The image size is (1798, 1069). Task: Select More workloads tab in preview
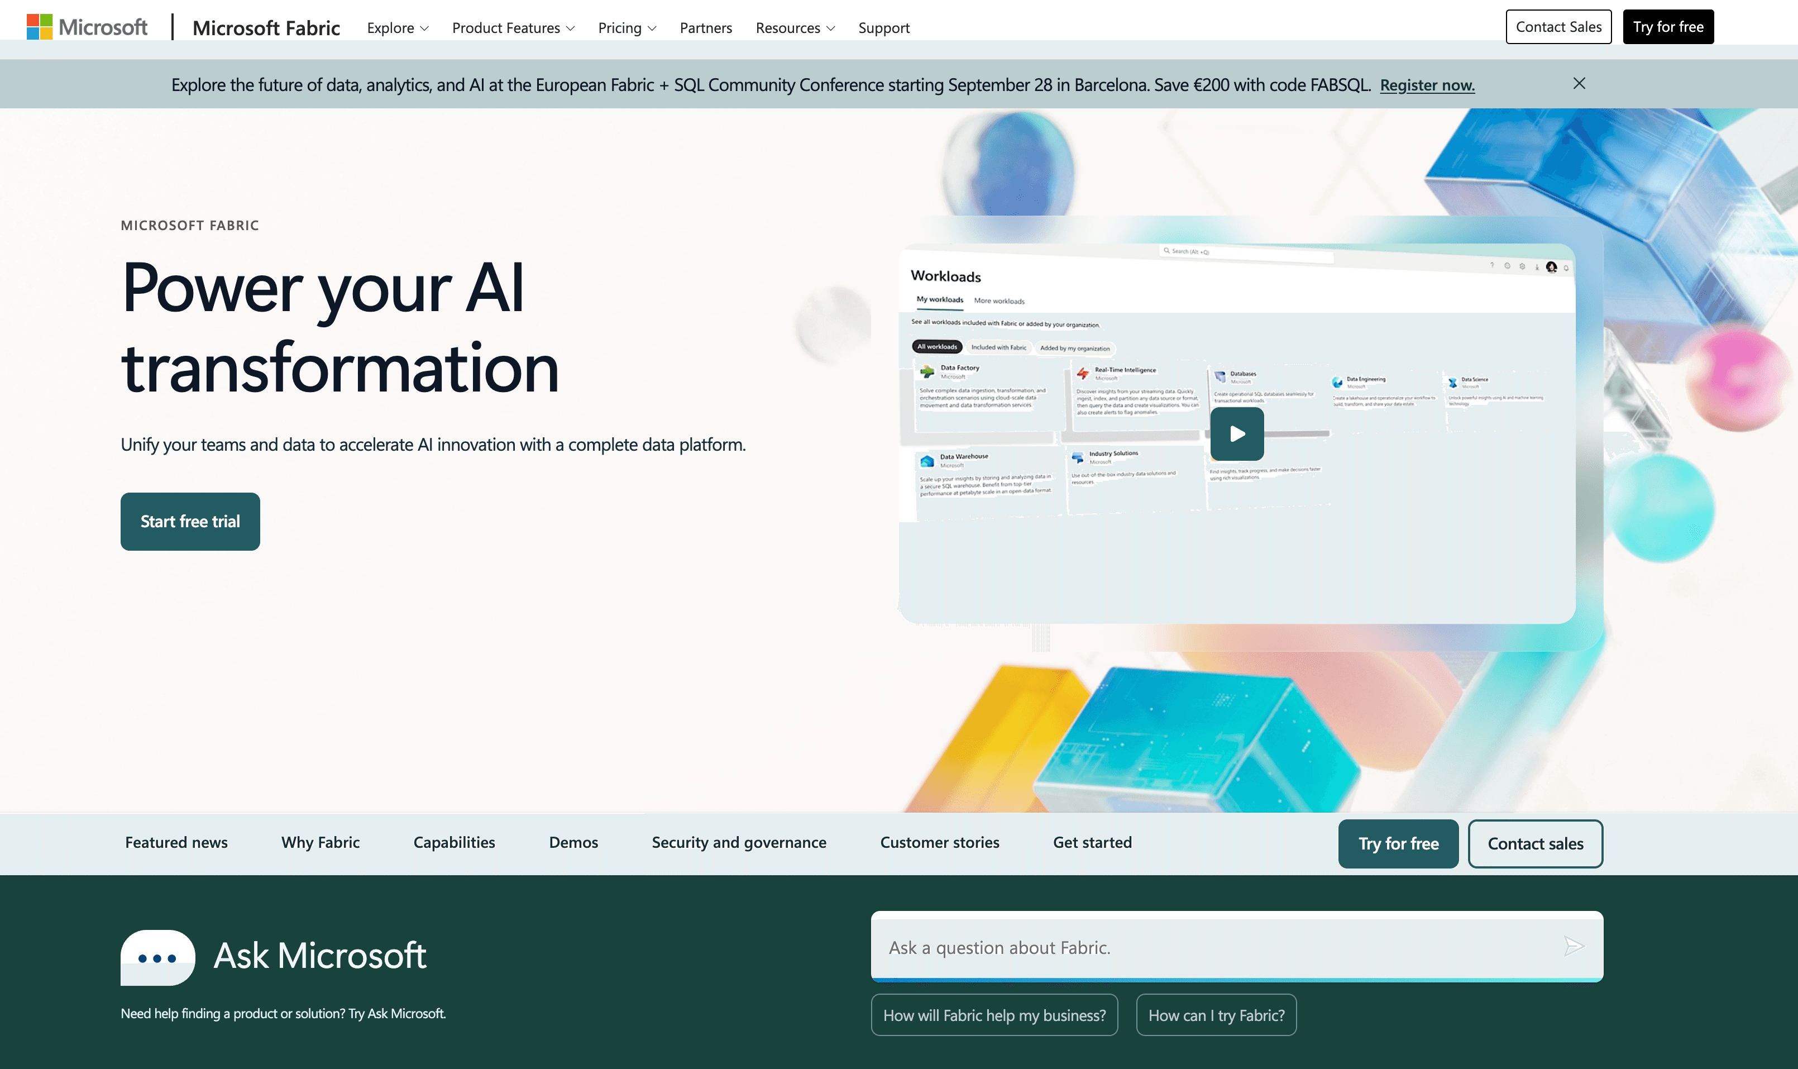click(x=999, y=301)
